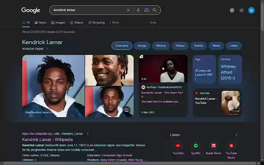Open the Whitney Alford partner card
The image size is (264, 165).
[230, 69]
